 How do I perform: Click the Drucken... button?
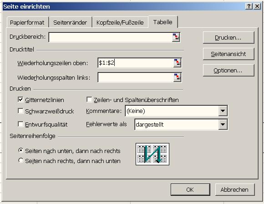(228, 37)
